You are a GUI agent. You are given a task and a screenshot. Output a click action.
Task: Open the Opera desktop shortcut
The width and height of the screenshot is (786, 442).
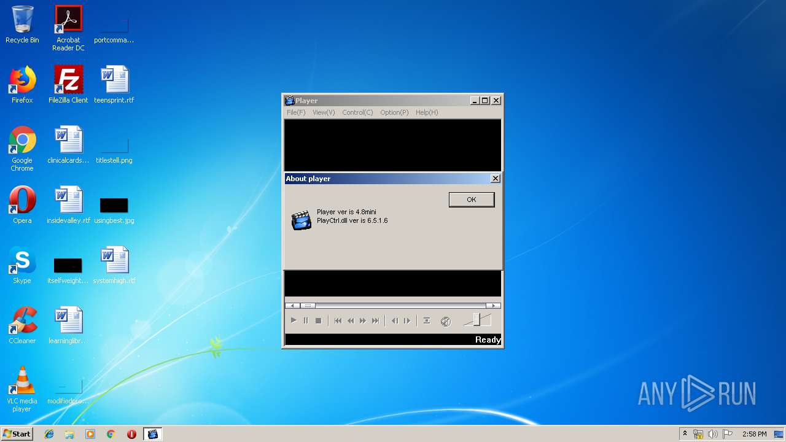pyautogui.click(x=22, y=205)
